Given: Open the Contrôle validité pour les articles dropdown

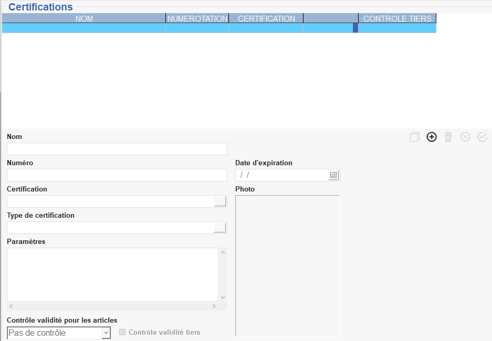Looking at the screenshot, I should coord(106,333).
